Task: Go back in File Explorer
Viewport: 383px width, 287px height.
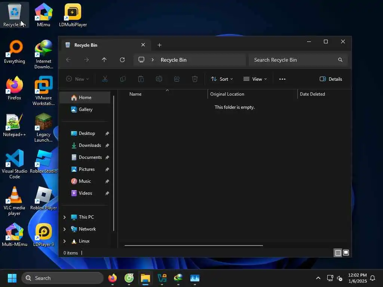Action: click(68, 60)
